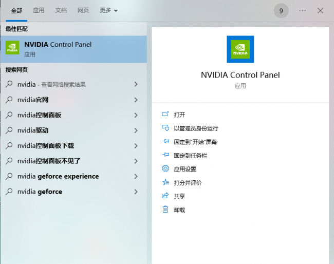Click the magnifier icon beside nvidia控制面板不见了

9,161
